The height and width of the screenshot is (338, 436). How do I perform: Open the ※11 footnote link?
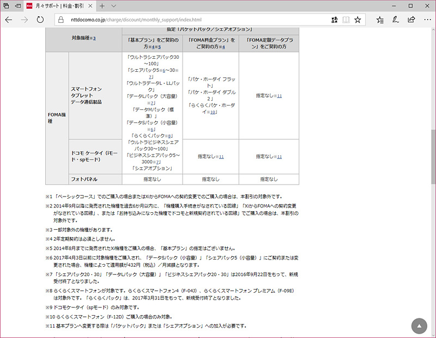pyautogui.click(x=280, y=95)
